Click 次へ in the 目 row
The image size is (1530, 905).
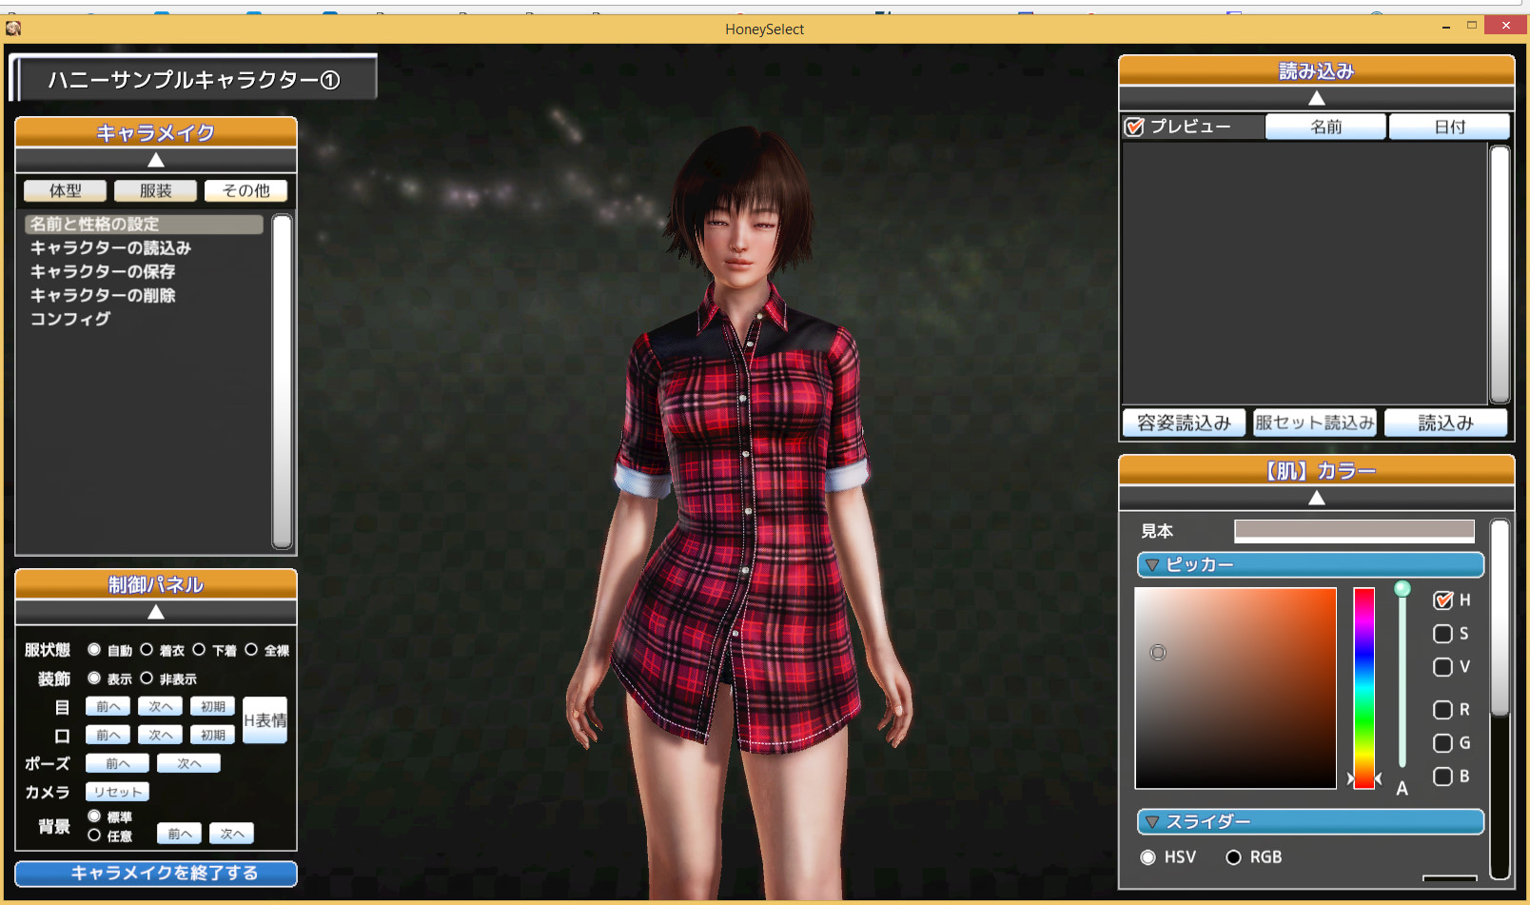tap(160, 706)
